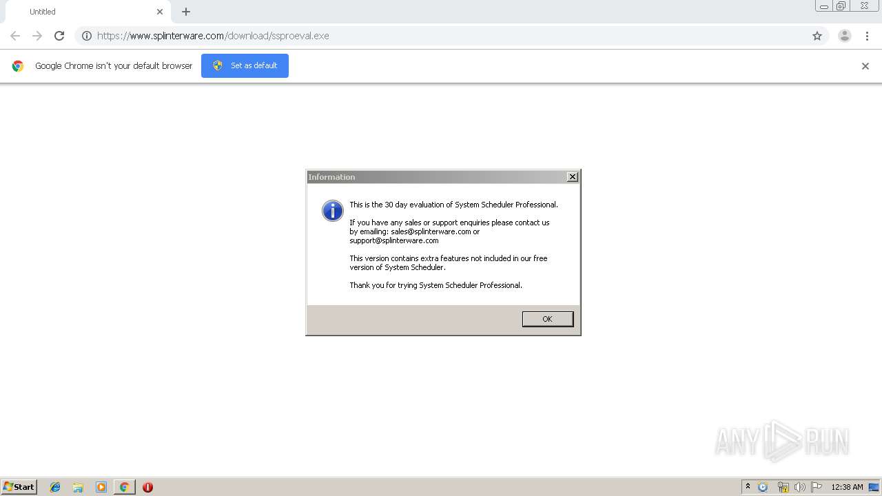Open the Action Center flag icon
882x496 pixels.
pos(817,487)
